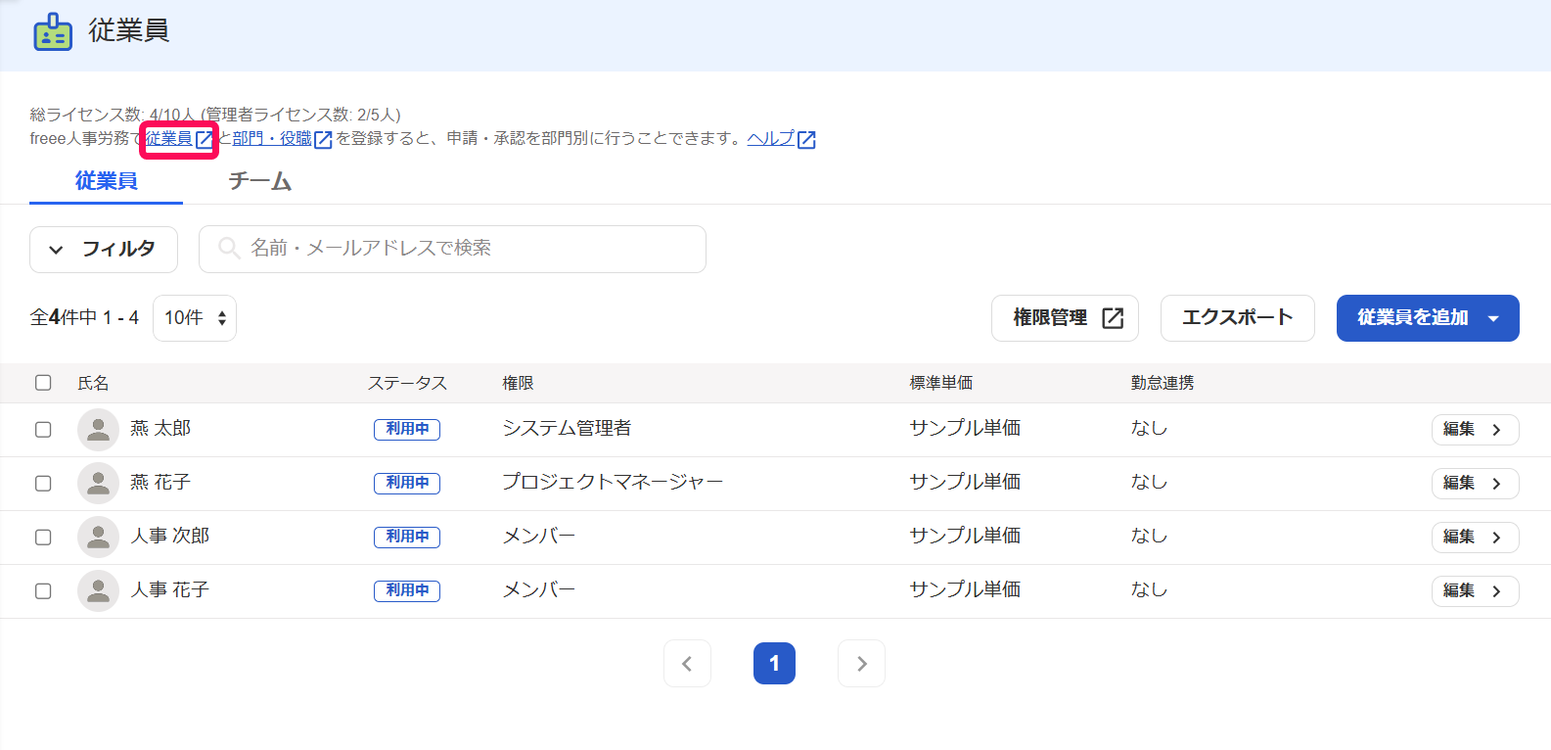
Task: Click the name 燕 太郎
Action: pyautogui.click(x=160, y=429)
